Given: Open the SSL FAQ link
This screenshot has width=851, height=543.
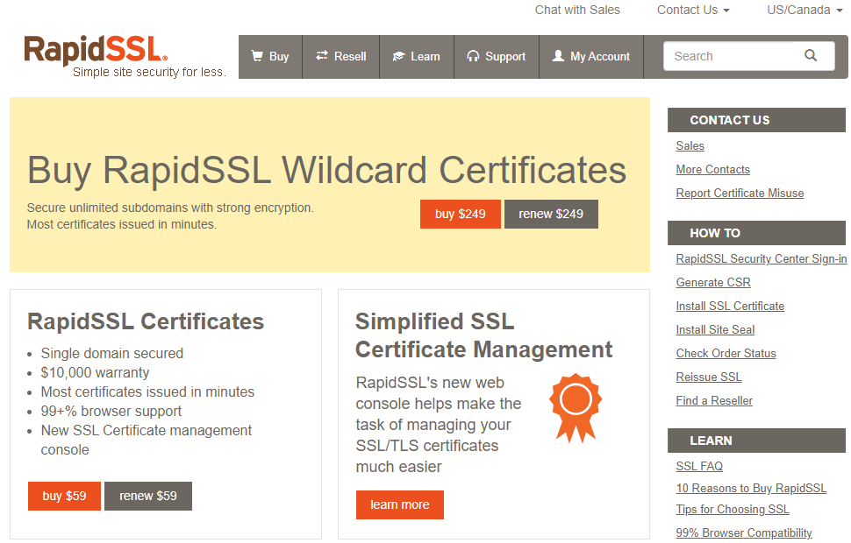Looking at the screenshot, I should (x=699, y=466).
